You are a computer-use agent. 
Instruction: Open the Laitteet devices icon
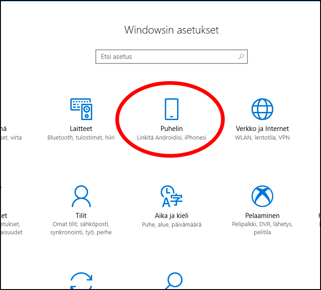click(x=81, y=109)
